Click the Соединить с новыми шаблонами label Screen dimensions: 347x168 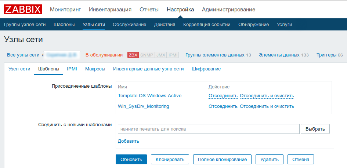pos(75,125)
